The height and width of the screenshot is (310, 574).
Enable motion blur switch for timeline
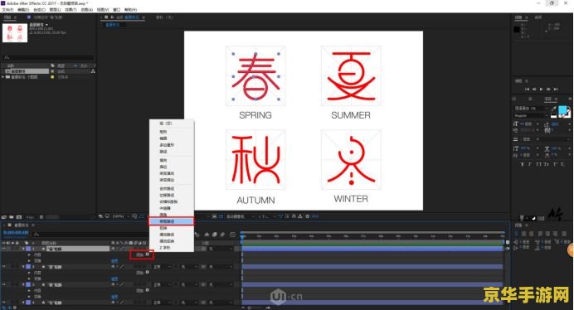[222, 235]
